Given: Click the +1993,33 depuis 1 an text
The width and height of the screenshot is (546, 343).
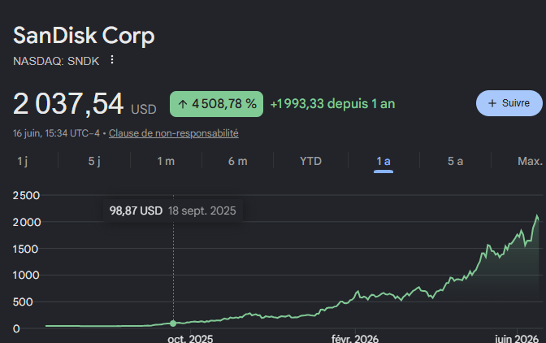Looking at the screenshot, I should coord(332,104).
